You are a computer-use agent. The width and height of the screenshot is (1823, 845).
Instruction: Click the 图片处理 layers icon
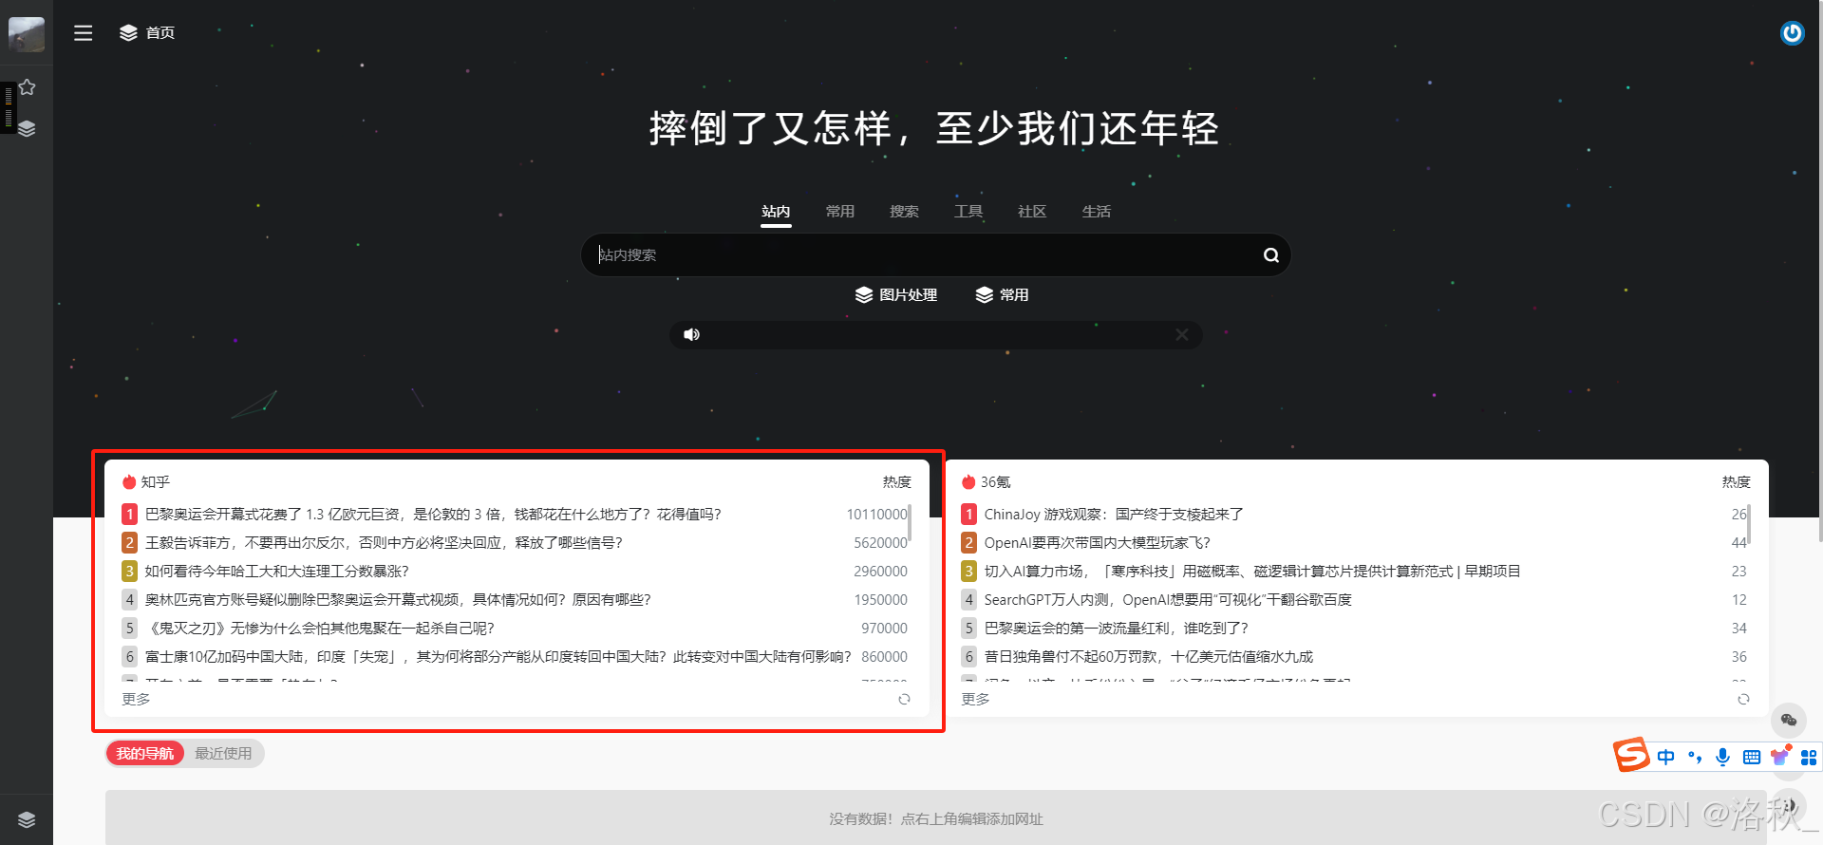[863, 294]
